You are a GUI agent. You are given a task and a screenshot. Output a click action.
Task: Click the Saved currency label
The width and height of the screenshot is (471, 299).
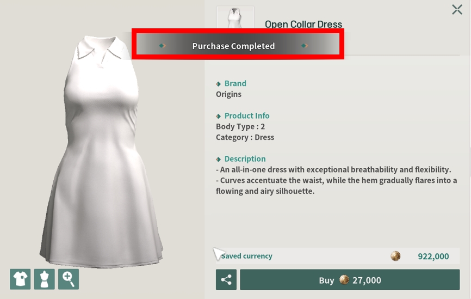(x=246, y=256)
